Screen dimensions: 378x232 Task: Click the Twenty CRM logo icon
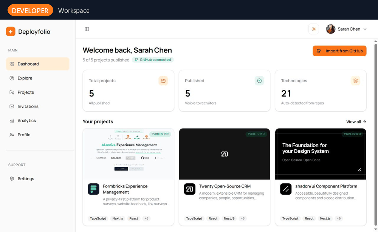[190, 189]
